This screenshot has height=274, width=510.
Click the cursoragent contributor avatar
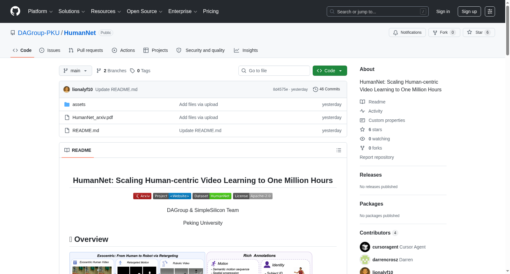click(365, 247)
